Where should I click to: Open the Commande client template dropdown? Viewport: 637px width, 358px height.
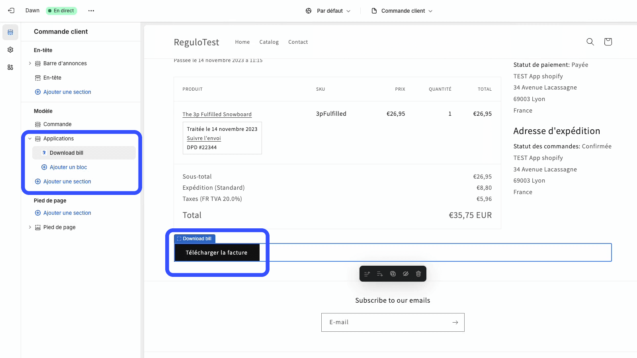point(402,11)
